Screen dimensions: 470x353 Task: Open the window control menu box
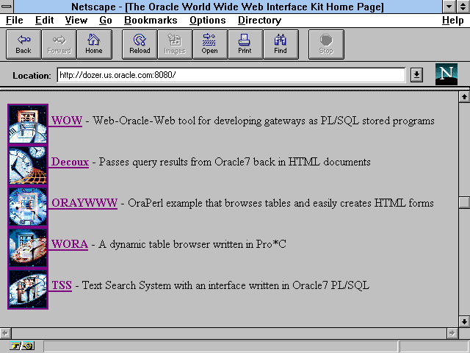(x=7, y=7)
